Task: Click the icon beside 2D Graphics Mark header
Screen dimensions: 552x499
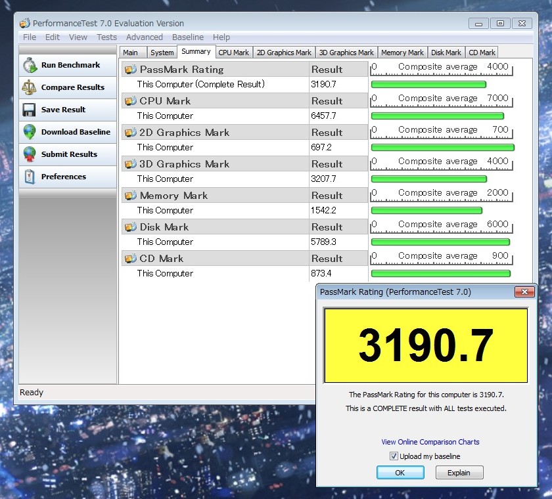Action: (131, 133)
